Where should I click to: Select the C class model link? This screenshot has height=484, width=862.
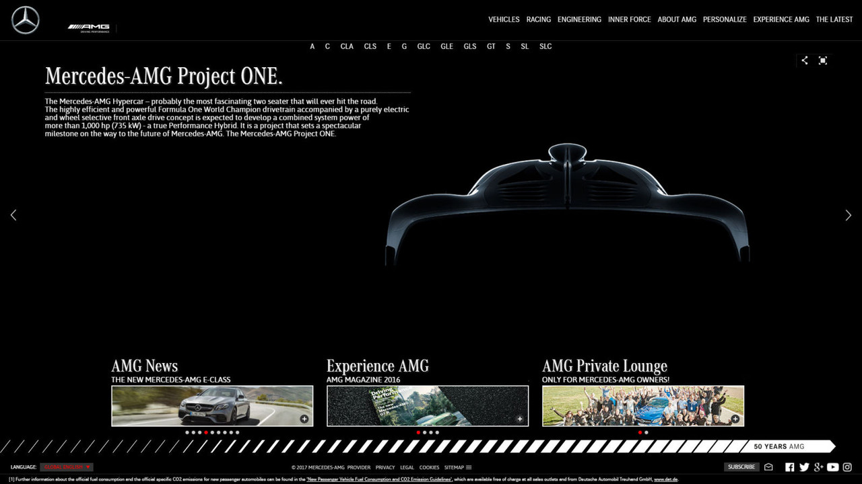point(327,46)
